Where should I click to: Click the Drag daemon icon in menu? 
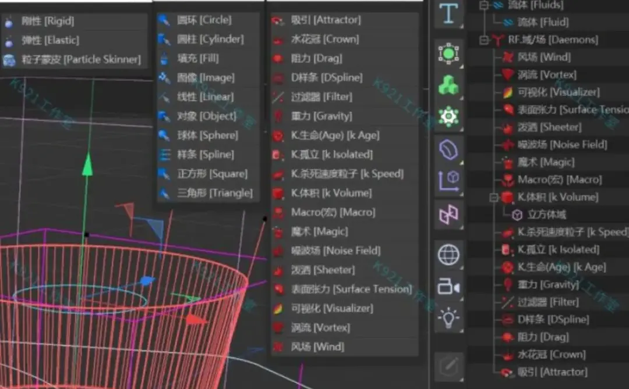tap(278, 59)
